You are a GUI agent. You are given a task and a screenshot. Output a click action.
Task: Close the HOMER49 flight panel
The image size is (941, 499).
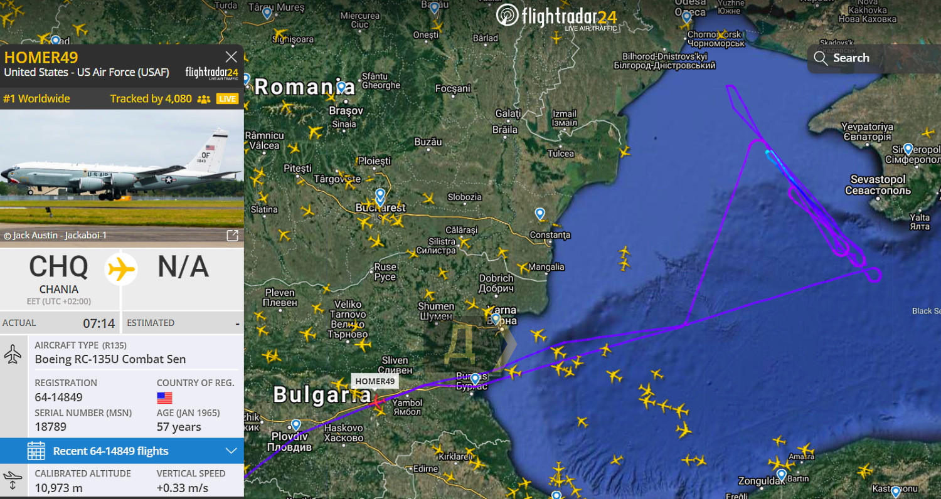pos(231,57)
